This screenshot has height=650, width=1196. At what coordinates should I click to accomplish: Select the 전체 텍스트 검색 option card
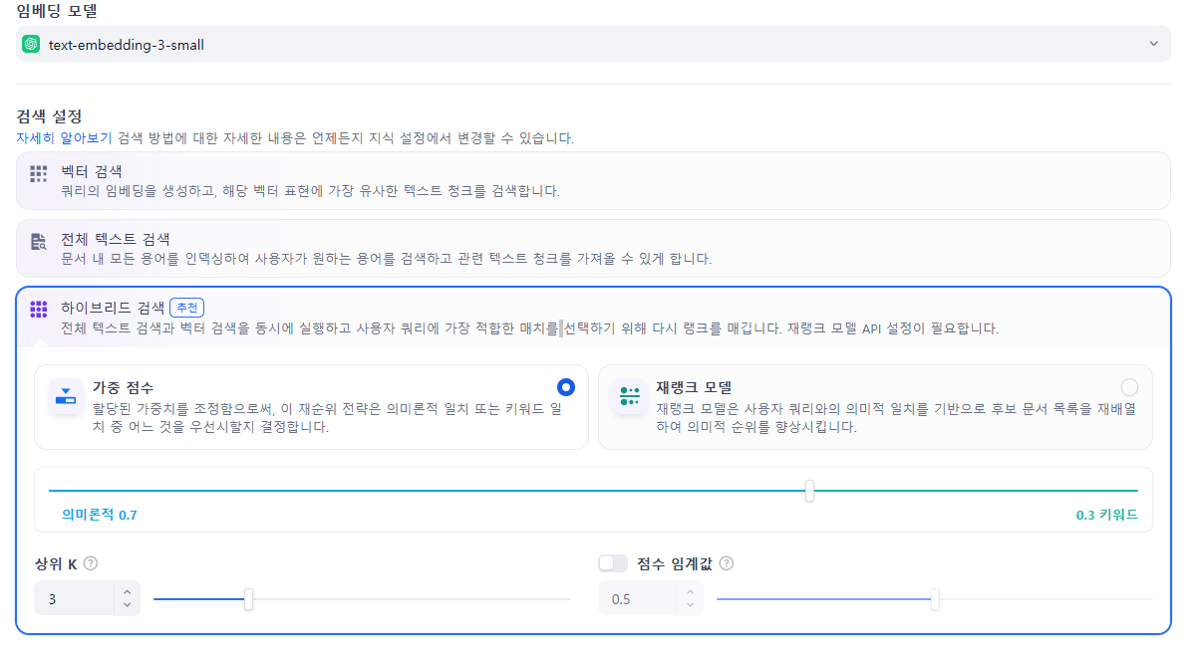coord(593,248)
